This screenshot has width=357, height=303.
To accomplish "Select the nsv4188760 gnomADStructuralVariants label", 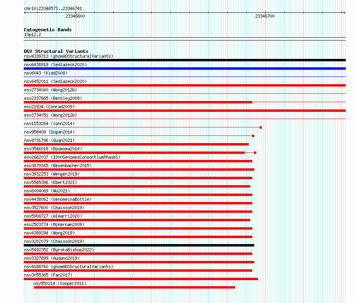I will [x=69, y=267].
